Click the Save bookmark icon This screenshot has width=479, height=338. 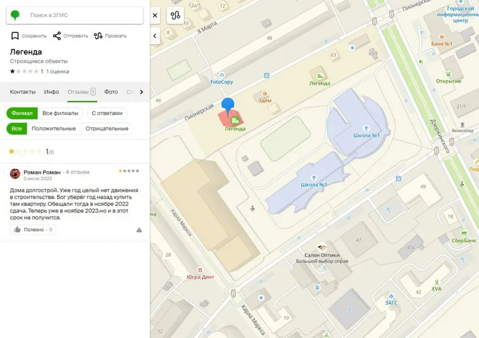tap(14, 36)
